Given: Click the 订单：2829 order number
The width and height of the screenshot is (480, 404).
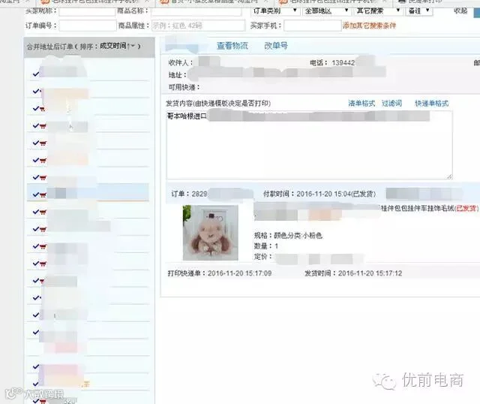Looking at the screenshot, I should point(189,194).
